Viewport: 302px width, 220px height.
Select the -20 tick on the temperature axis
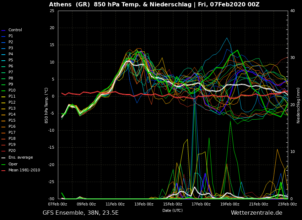pos(51,165)
